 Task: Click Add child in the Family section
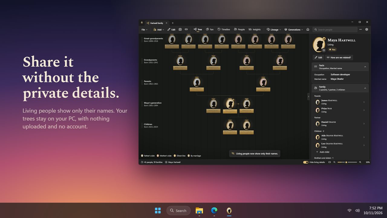323,152
